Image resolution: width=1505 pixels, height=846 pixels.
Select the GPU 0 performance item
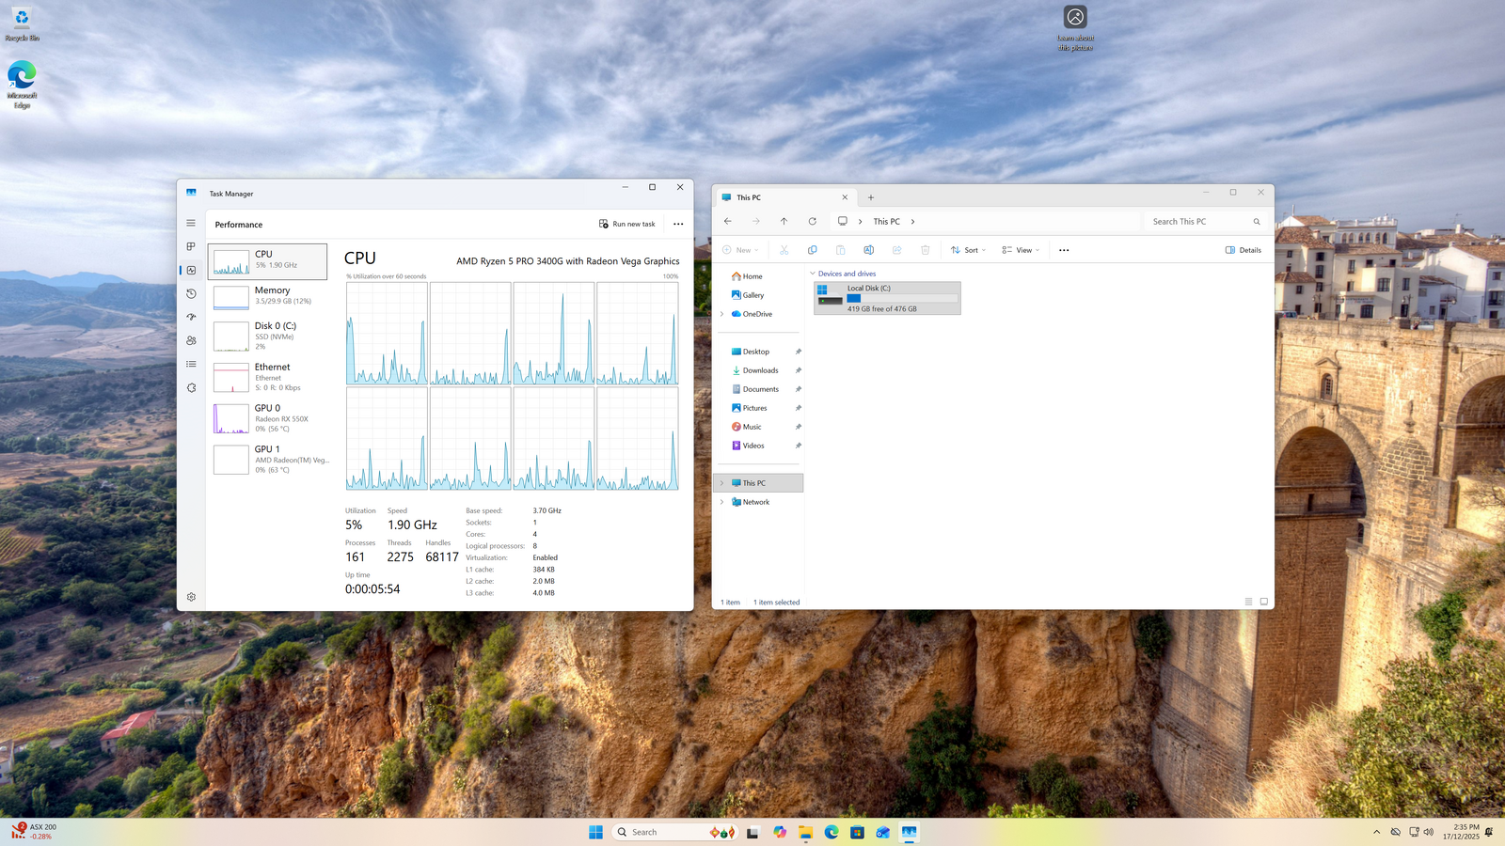point(268,417)
